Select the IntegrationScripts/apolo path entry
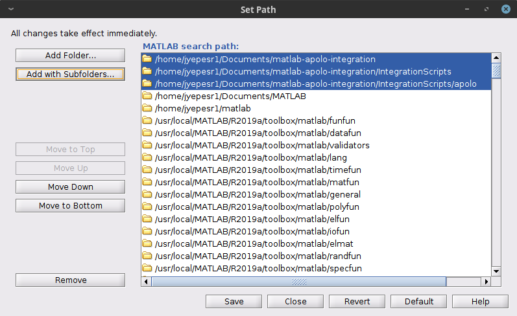The height and width of the screenshot is (316, 517). coord(316,84)
